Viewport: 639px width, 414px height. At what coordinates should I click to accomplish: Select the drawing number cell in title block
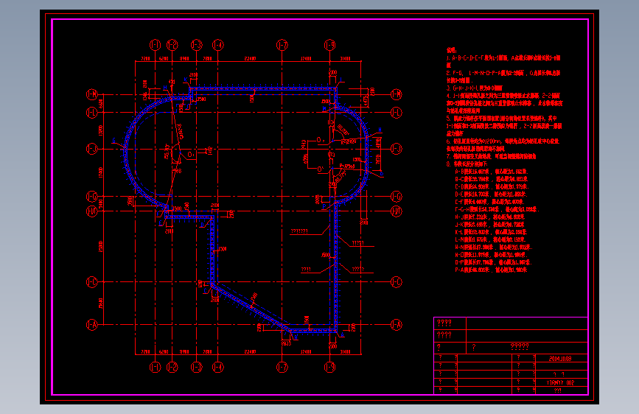coord(560,382)
